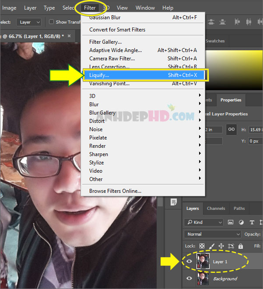
Task: Lock all with padlock icon
Action: [x=241, y=246]
